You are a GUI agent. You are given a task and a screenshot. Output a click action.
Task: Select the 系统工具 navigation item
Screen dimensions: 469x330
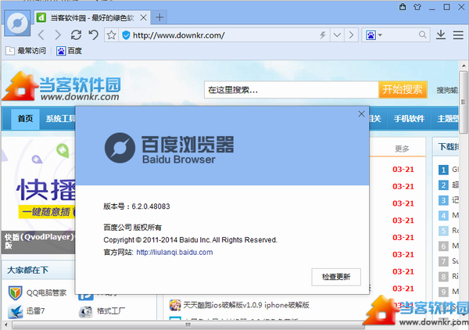(x=60, y=119)
